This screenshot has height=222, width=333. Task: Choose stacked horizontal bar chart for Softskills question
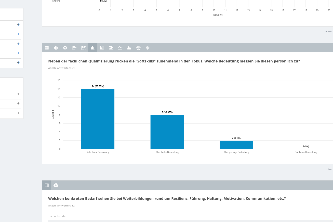83,48
